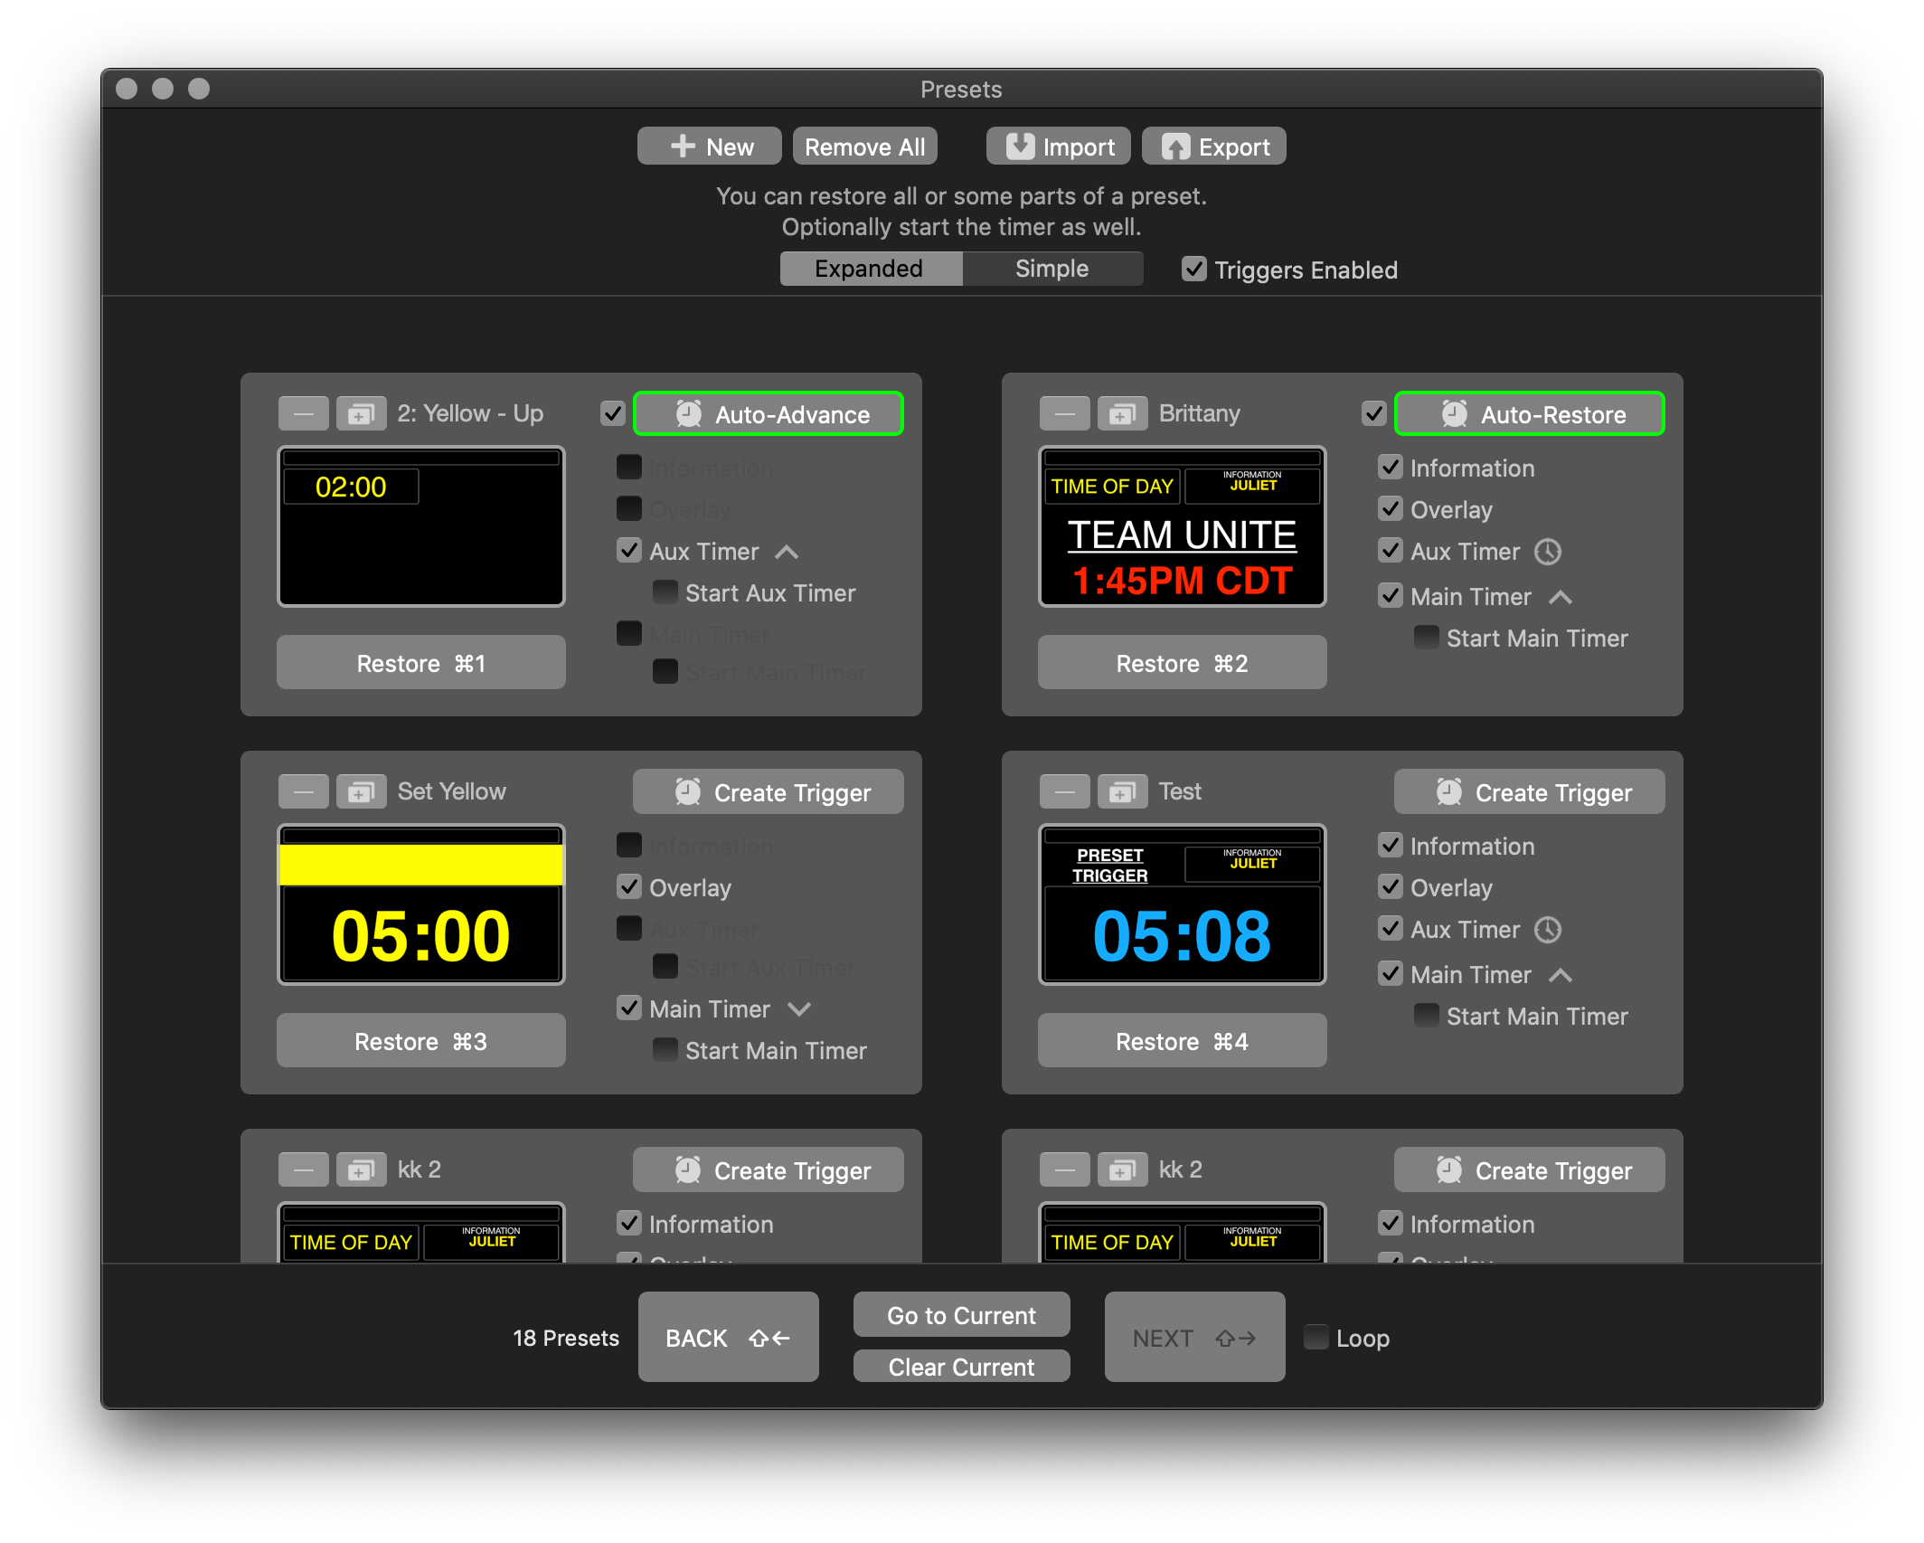Open the Auto-Advance trigger on Yellow - Up
This screenshot has width=1924, height=1543.
click(769, 414)
